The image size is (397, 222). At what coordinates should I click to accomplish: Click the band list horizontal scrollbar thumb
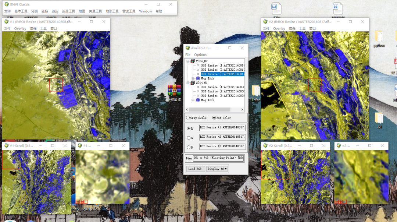tap(210, 109)
